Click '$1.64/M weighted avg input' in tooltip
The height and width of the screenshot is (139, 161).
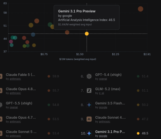[x=75, y=24]
